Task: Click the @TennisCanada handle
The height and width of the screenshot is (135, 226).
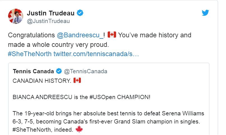Action: pyautogui.click(x=86, y=71)
